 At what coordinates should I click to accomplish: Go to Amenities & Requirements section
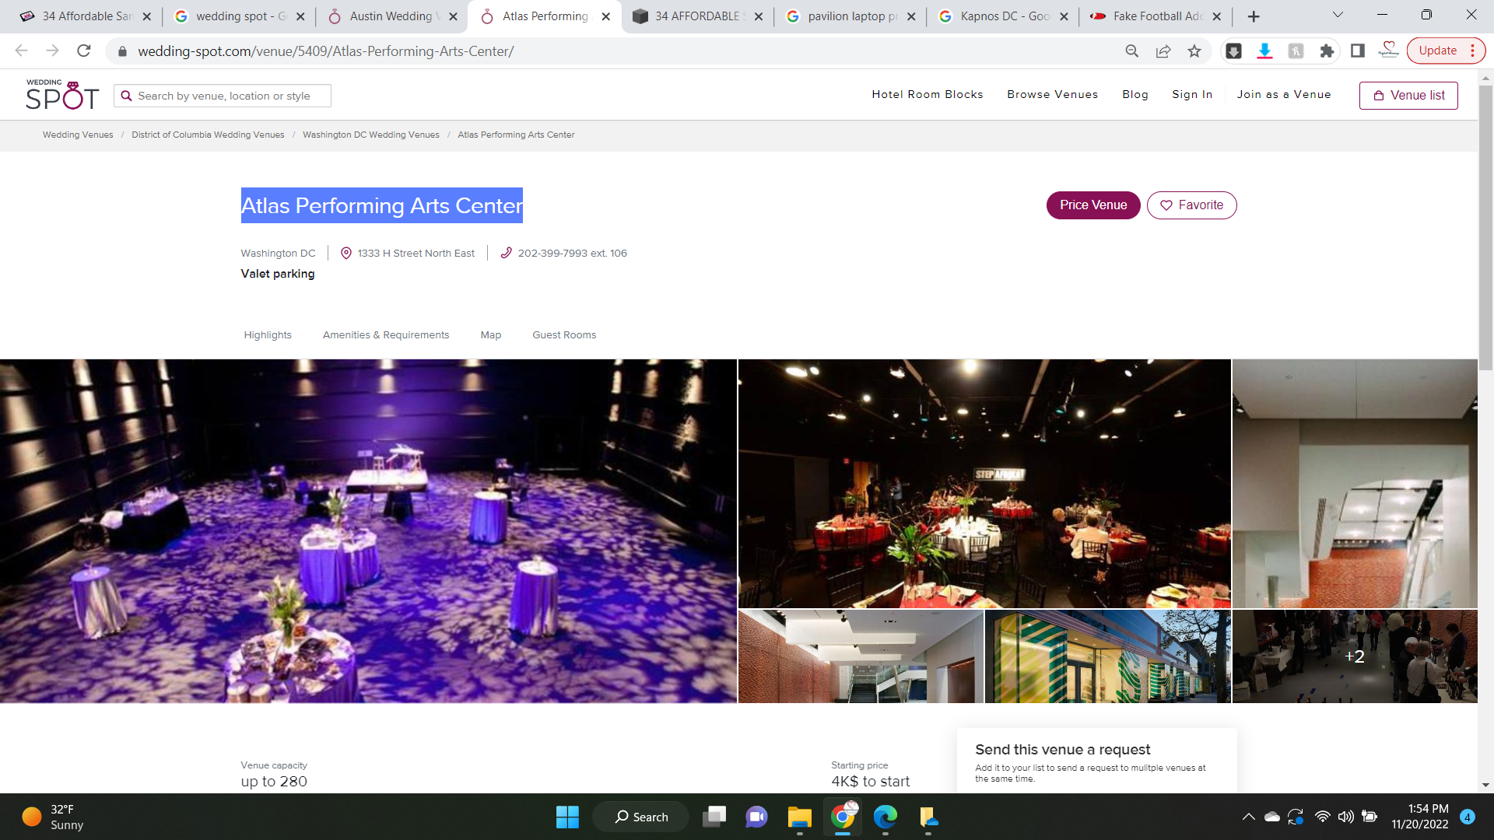pyautogui.click(x=386, y=335)
